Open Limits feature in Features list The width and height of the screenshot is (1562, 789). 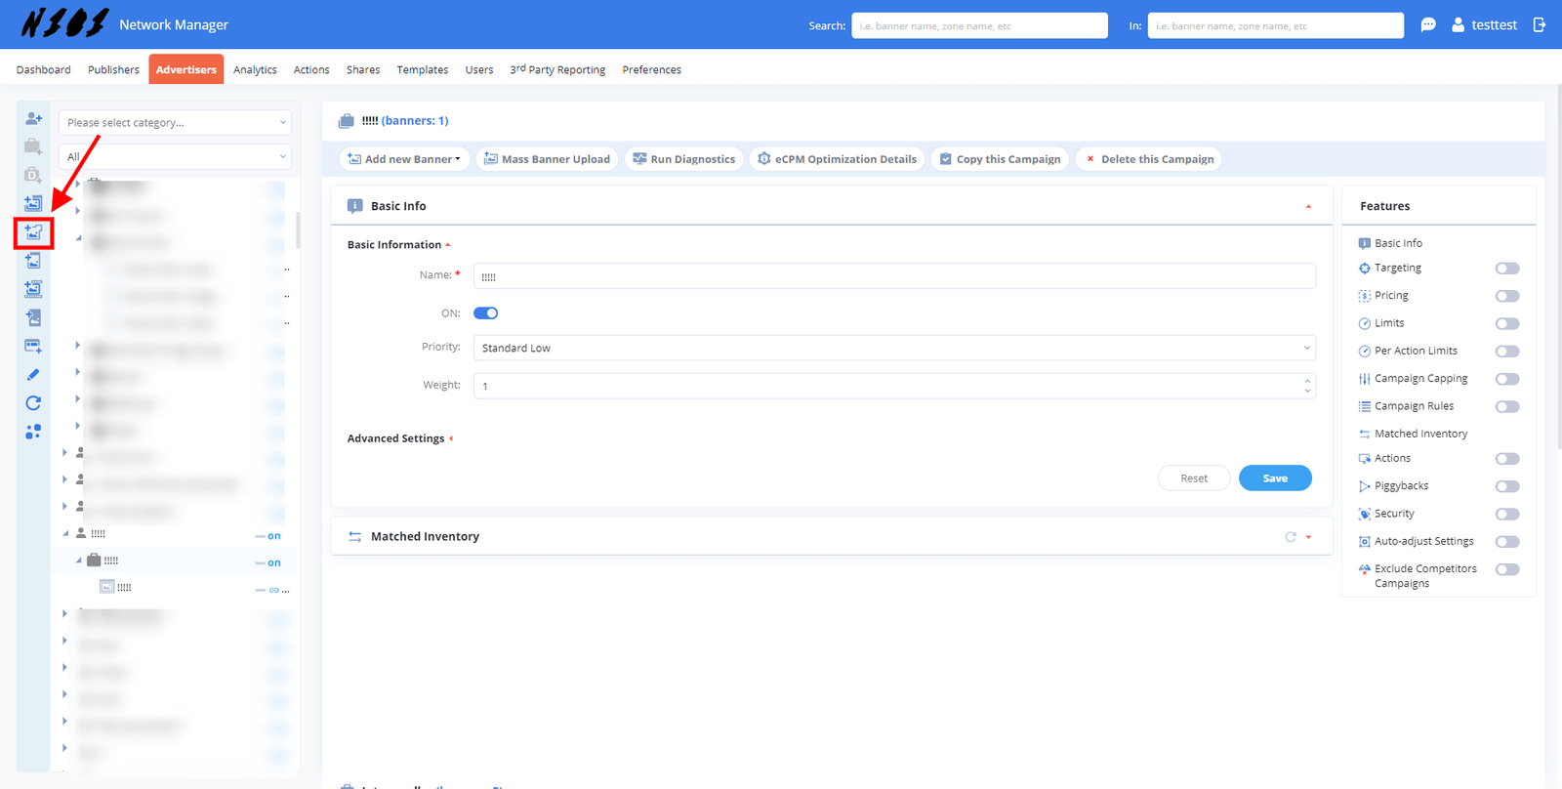tap(1389, 323)
